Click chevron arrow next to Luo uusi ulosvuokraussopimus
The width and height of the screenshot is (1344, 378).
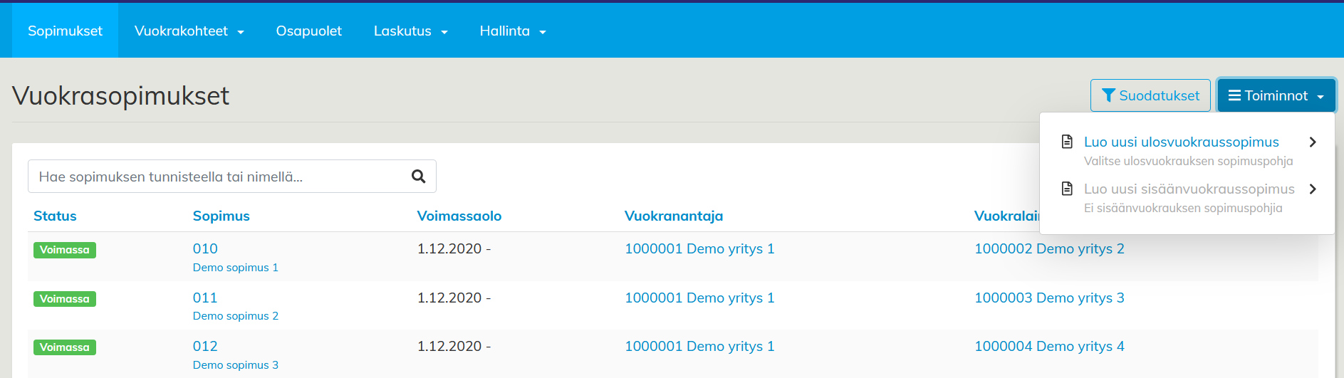point(1312,142)
